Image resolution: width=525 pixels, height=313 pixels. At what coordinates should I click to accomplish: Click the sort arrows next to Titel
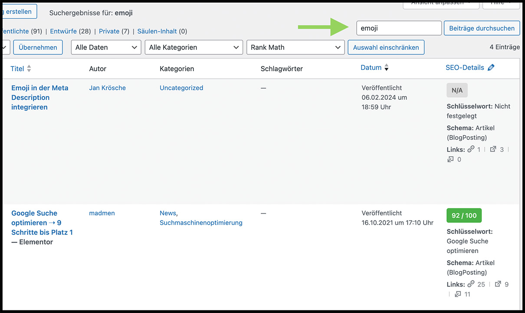click(x=29, y=69)
